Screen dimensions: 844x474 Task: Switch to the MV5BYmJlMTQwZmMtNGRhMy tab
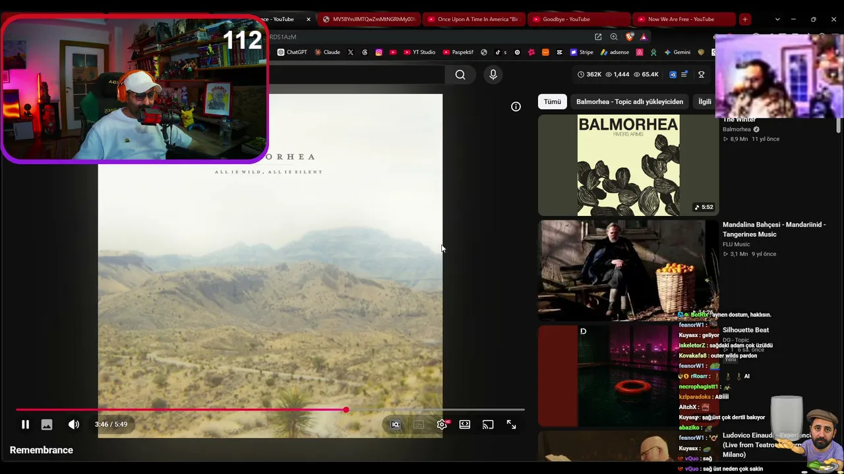tap(369, 19)
